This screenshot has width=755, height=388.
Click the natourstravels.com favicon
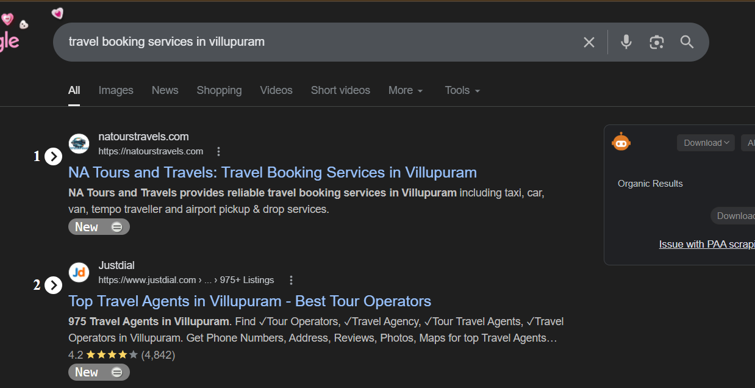[x=79, y=144]
